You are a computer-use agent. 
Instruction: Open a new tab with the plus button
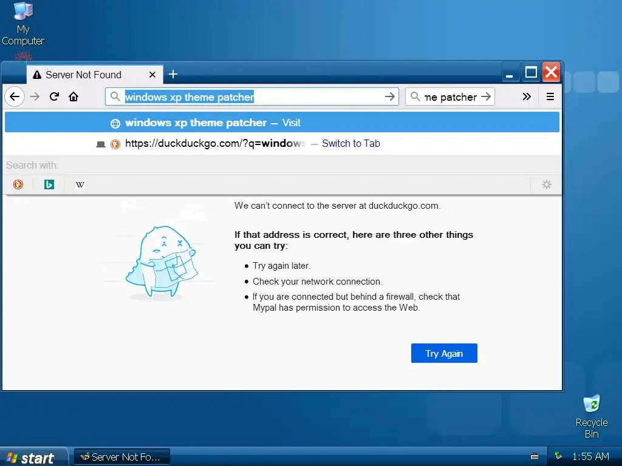(173, 74)
